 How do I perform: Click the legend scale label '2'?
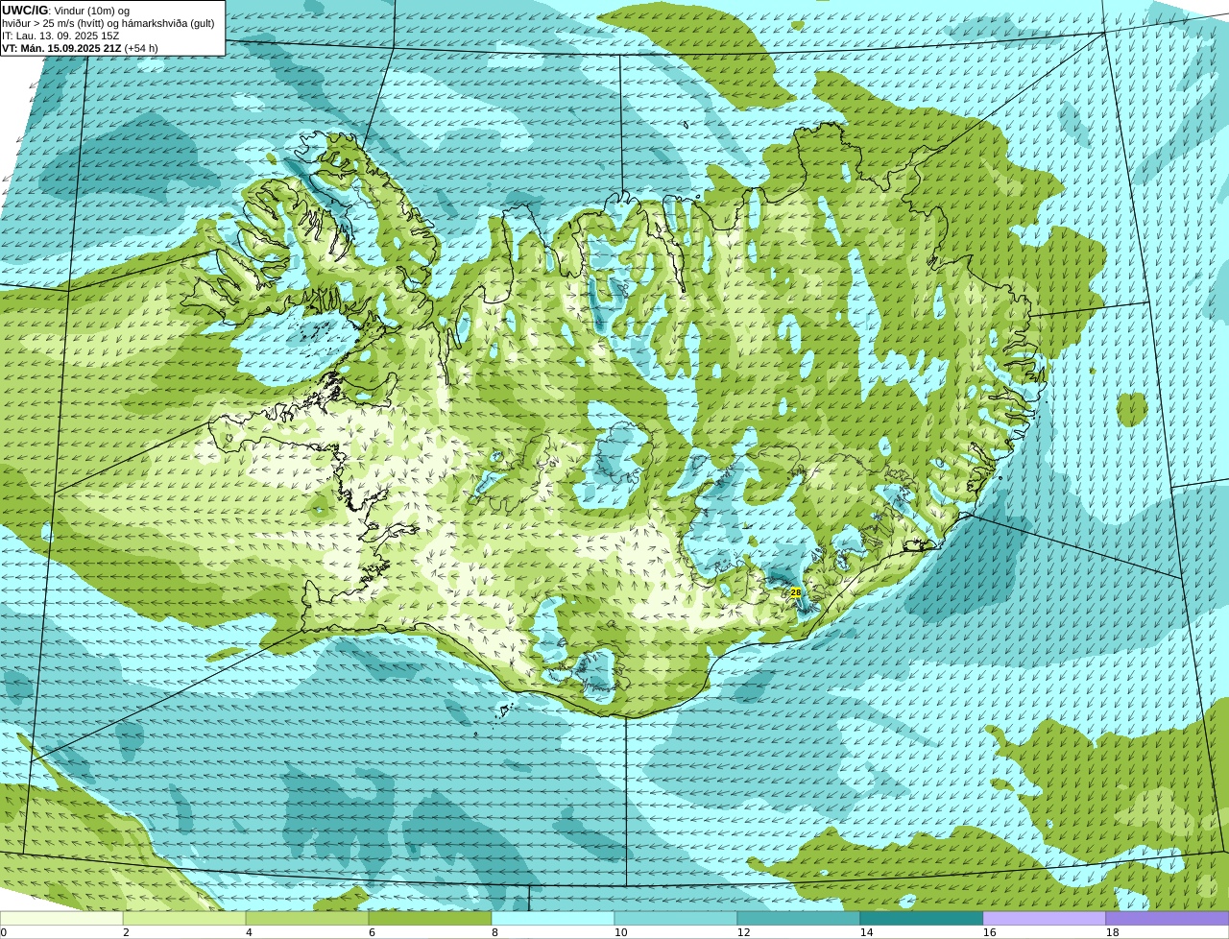(x=126, y=932)
